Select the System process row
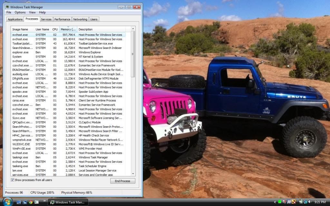The image size is (330, 206). coord(68,57)
